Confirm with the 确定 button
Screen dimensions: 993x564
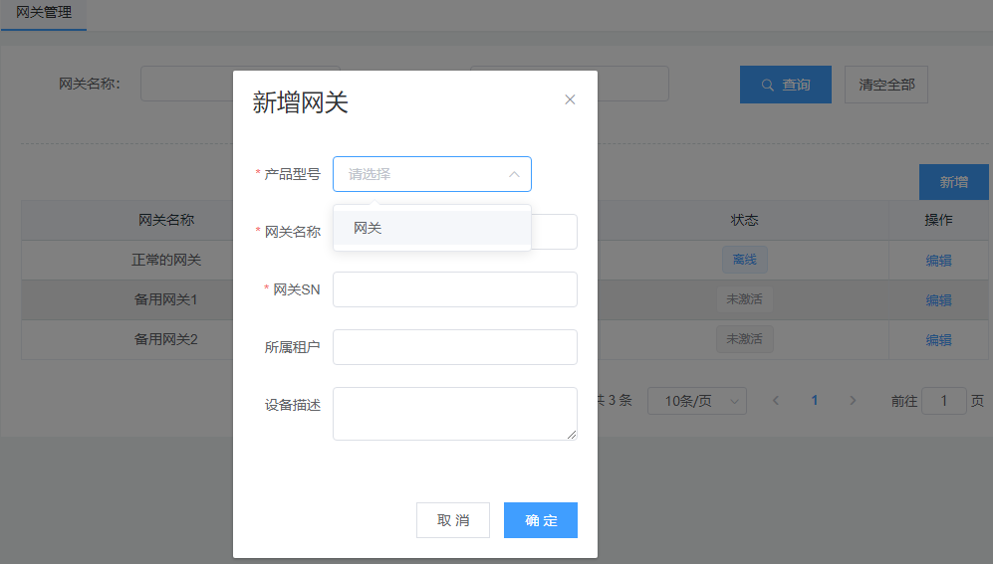[x=540, y=520]
